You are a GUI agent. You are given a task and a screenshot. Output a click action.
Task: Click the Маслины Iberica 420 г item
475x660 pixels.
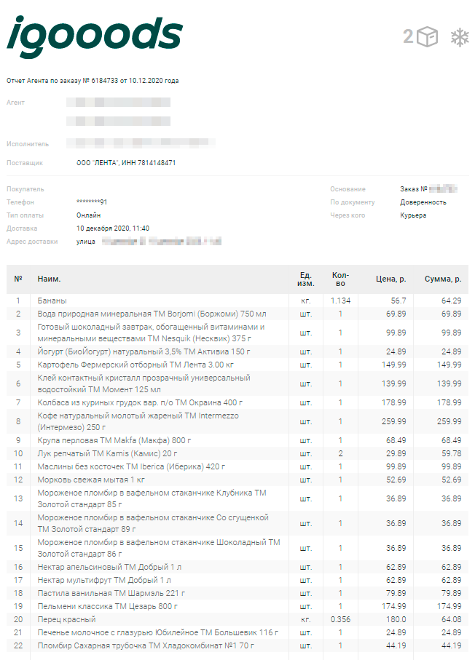pos(131,466)
